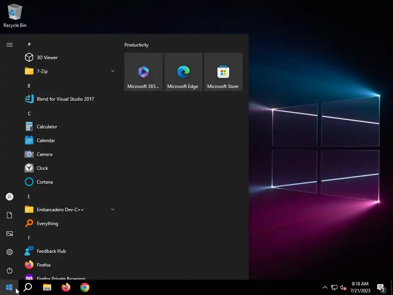Open the clock showing 8:18 AM
Image resolution: width=393 pixels, height=295 pixels.
point(360,287)
